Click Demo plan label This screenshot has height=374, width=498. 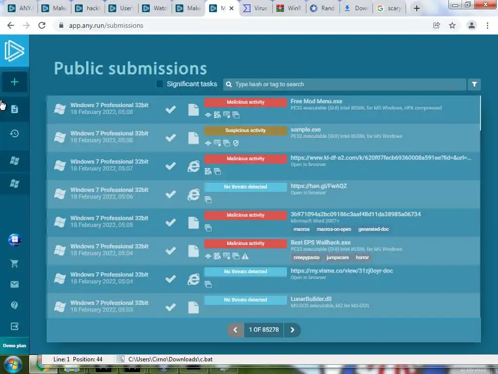tap(14, 346)
